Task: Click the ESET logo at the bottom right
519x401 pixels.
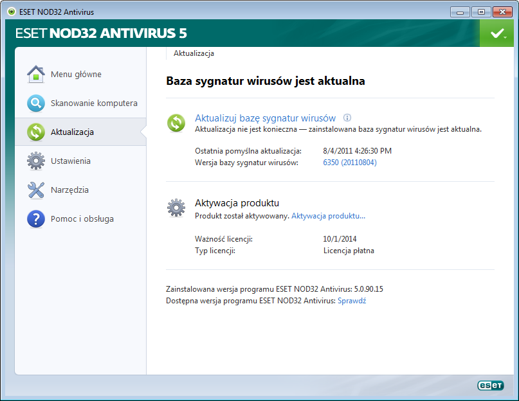Action: click(491, 386)
